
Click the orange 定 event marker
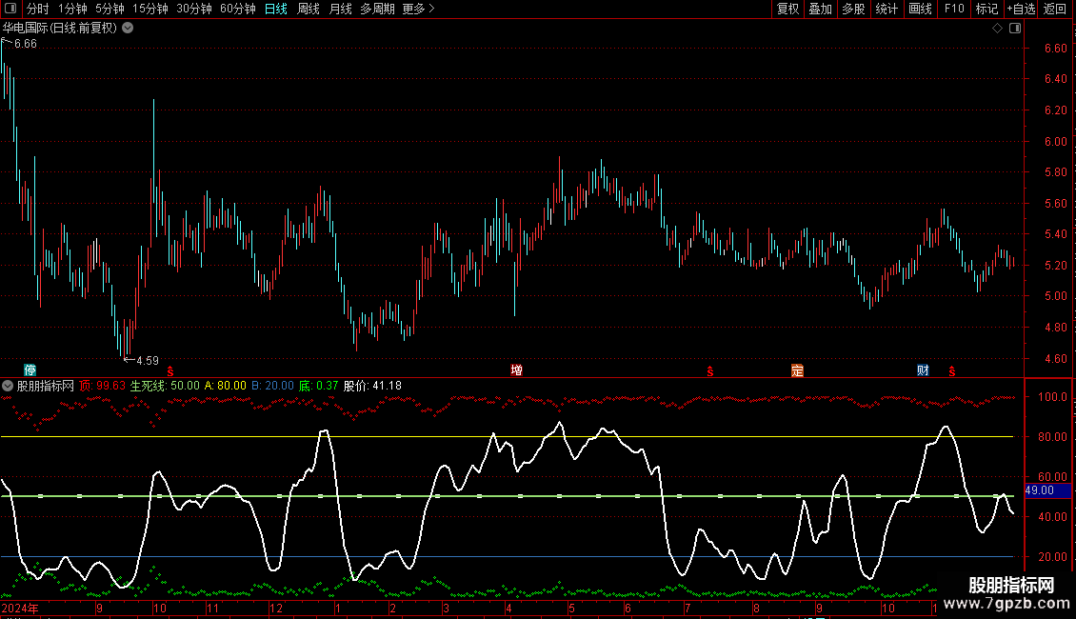[797, 370]
